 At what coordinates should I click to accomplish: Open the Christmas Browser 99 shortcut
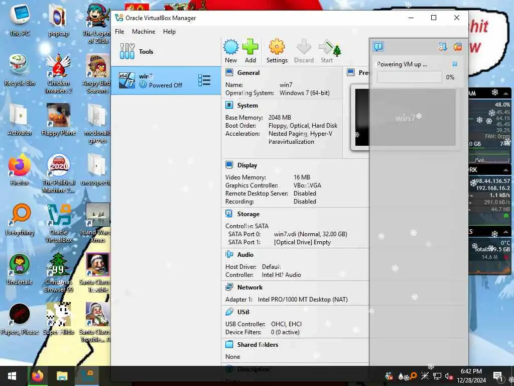(58, 272)
